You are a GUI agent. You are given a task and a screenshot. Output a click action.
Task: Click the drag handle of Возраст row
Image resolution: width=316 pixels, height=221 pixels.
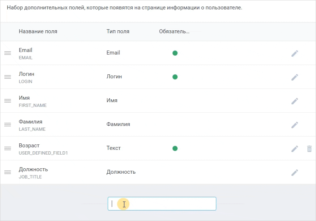[x=8, y=148]
